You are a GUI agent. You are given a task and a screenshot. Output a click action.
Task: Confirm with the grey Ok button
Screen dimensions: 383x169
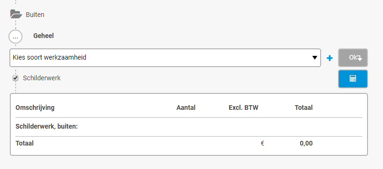[353, 58]
